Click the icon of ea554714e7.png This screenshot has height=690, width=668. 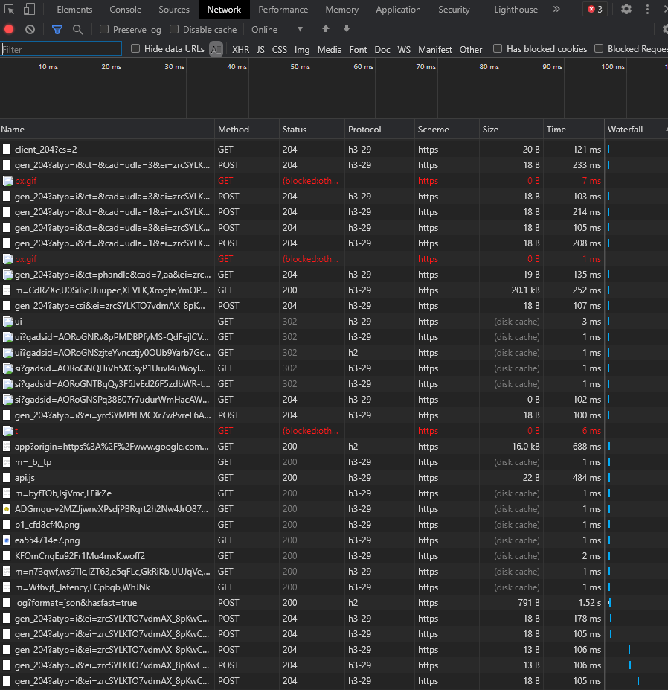click(x=7, y=540)
